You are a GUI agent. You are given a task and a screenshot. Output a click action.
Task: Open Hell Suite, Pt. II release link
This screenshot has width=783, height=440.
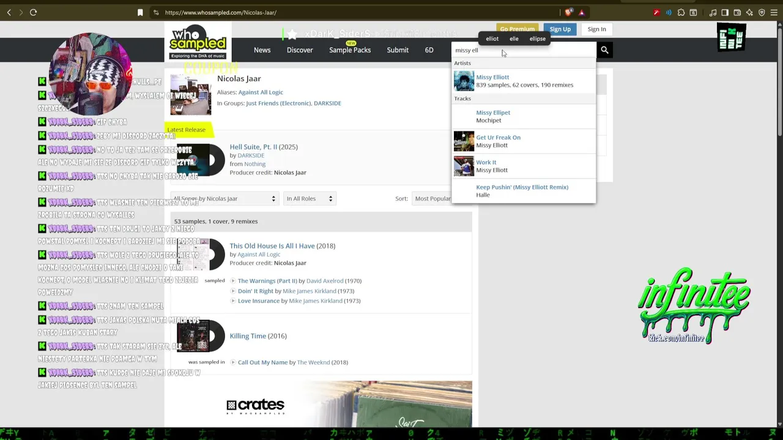point(253,147)
